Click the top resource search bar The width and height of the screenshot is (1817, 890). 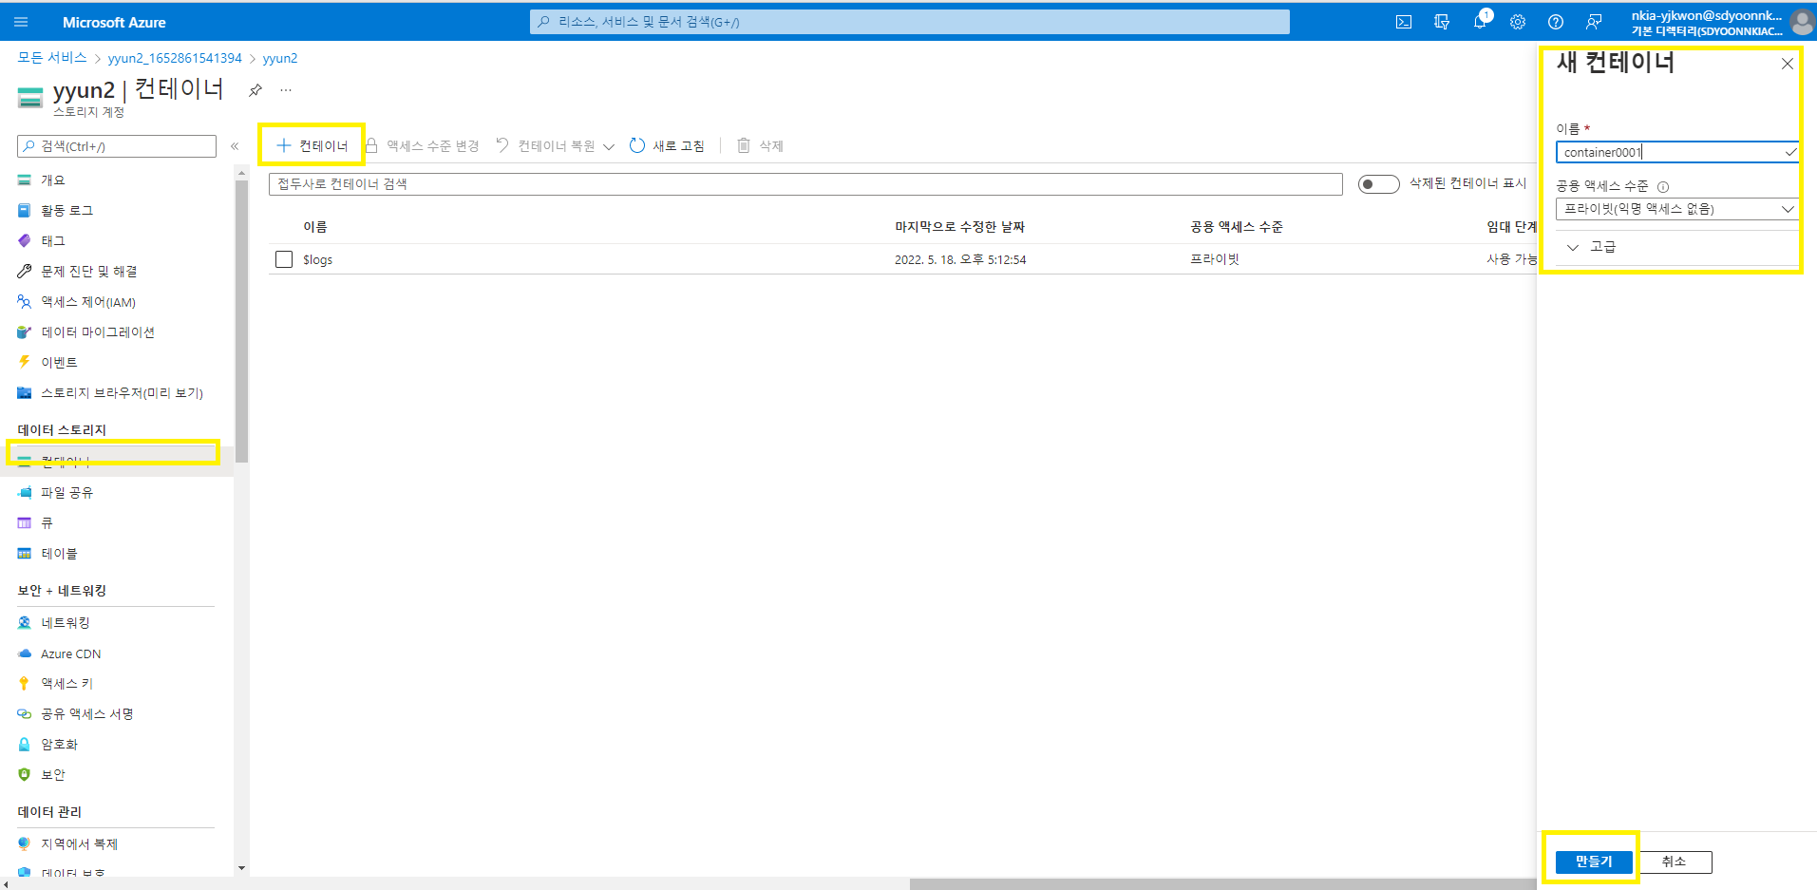click(x=910, y=22)
